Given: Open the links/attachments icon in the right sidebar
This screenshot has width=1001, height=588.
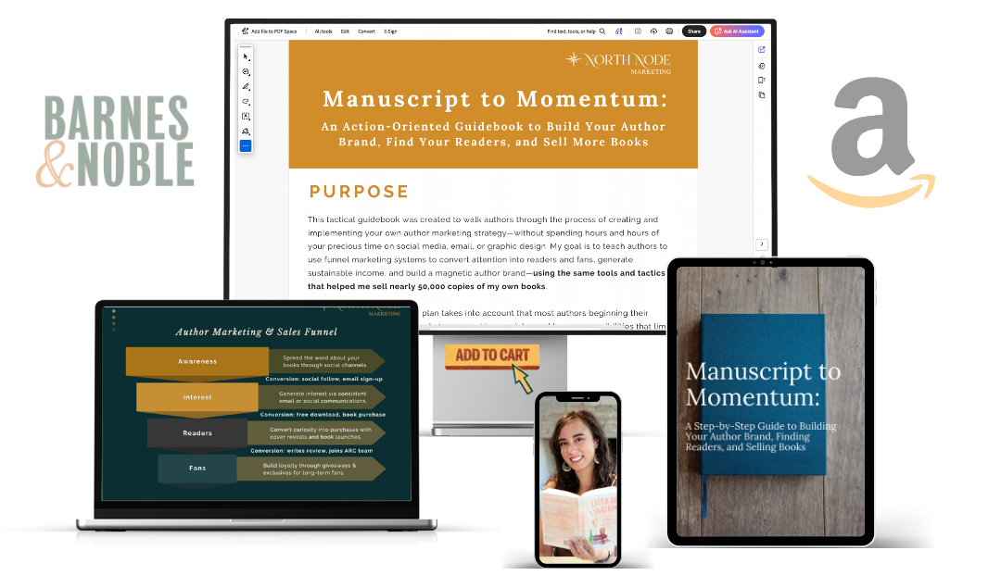Looking at the screenshot, I should [x=762, y=66].
